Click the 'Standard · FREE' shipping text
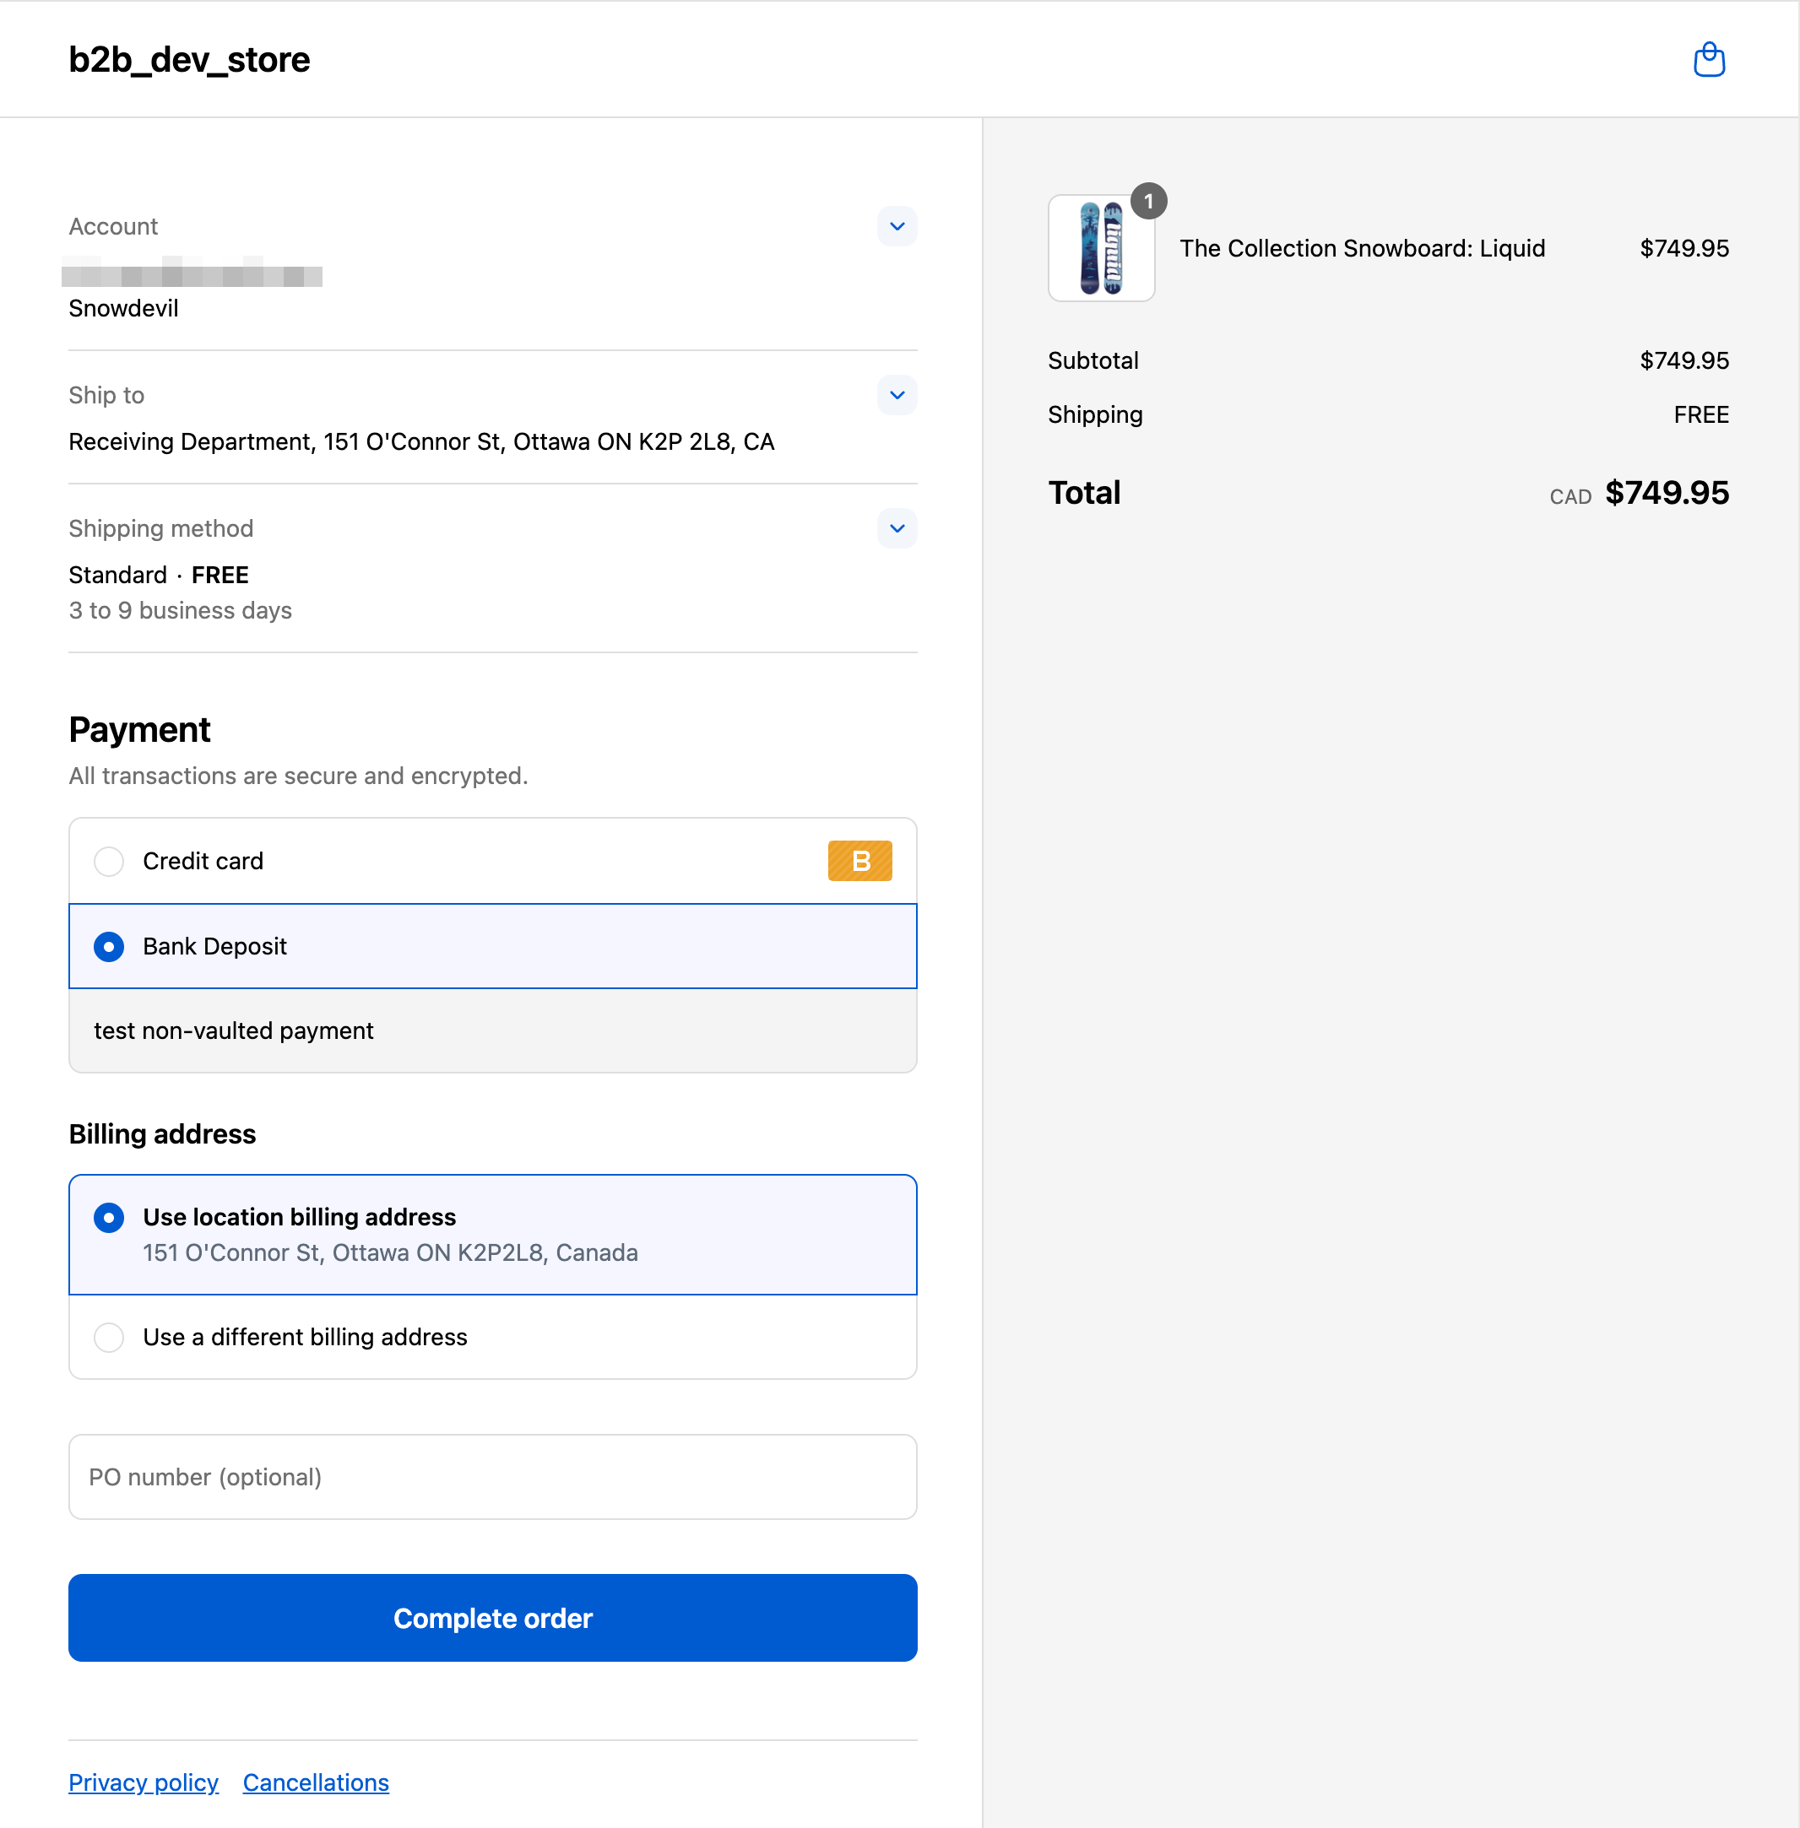The height and width of the screenshot is (1828, 1800). point(159,575)
